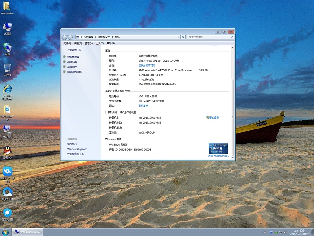Click the 联机支持 online support link
The width and height of the screenshot is (314, 236).
144,106
